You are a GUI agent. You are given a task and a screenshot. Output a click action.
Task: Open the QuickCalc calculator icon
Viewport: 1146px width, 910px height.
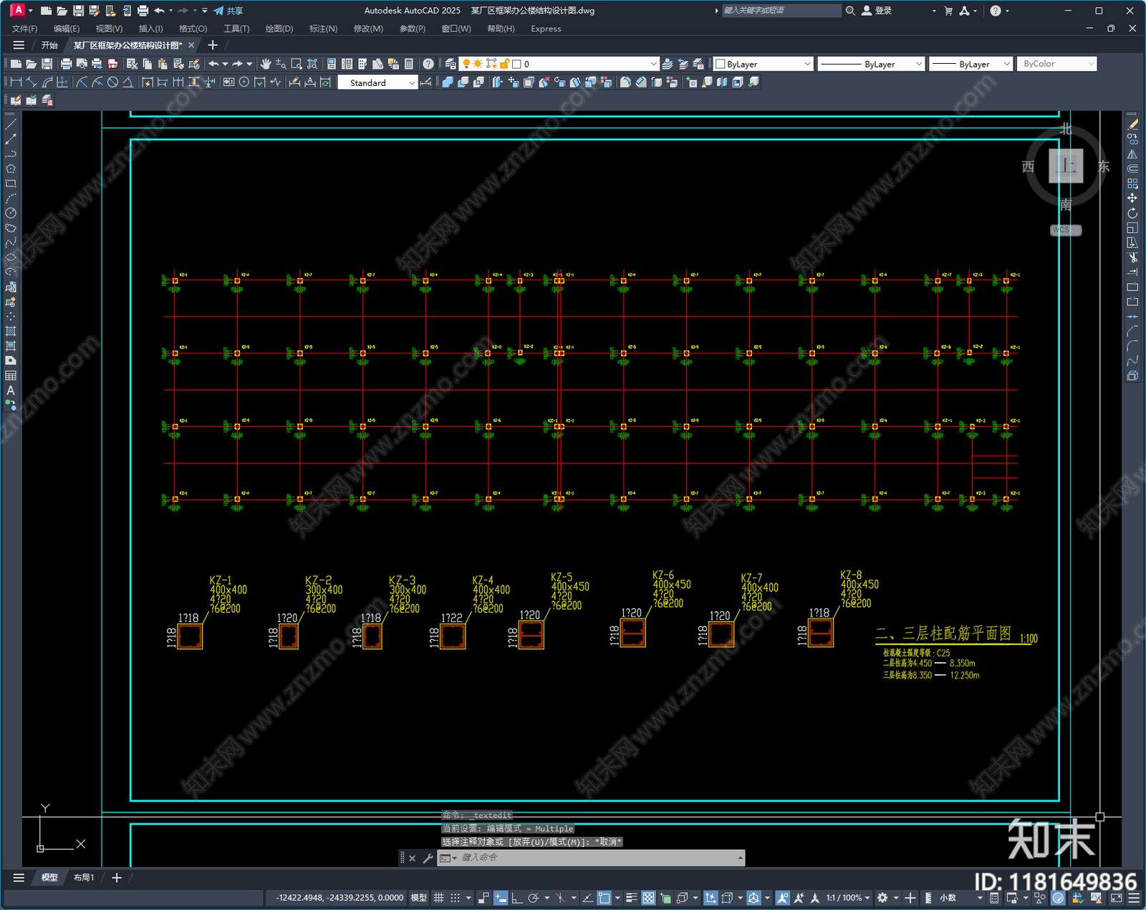tap(409, 64)
